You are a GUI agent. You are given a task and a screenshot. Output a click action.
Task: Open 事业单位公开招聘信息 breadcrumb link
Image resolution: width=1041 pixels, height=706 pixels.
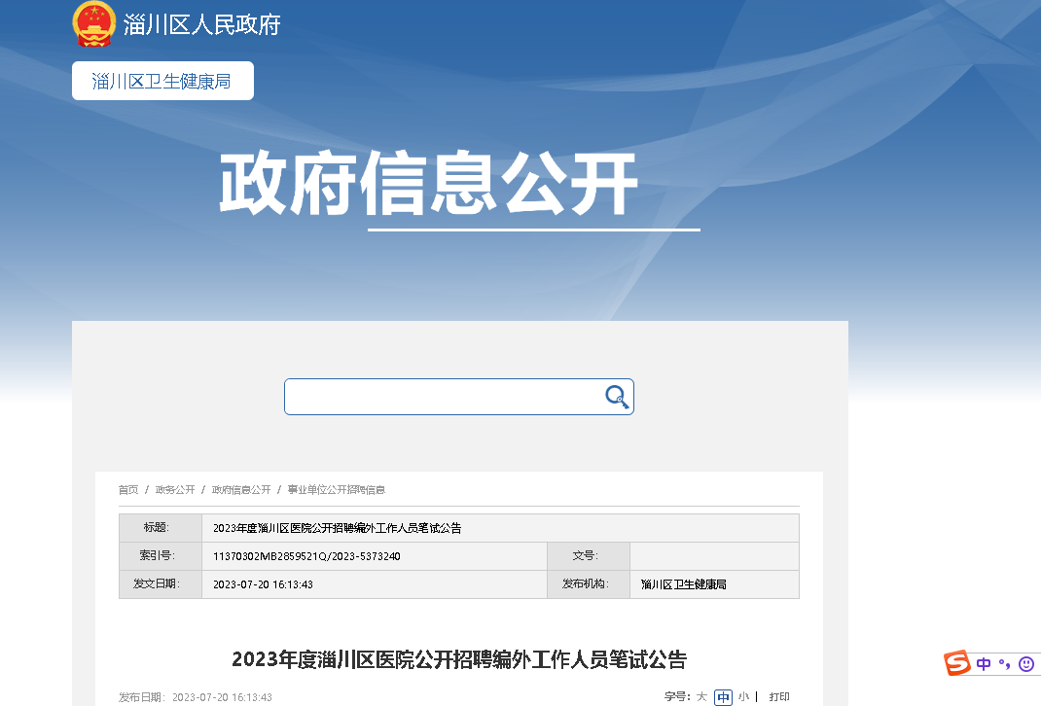(x=336, y=490)
